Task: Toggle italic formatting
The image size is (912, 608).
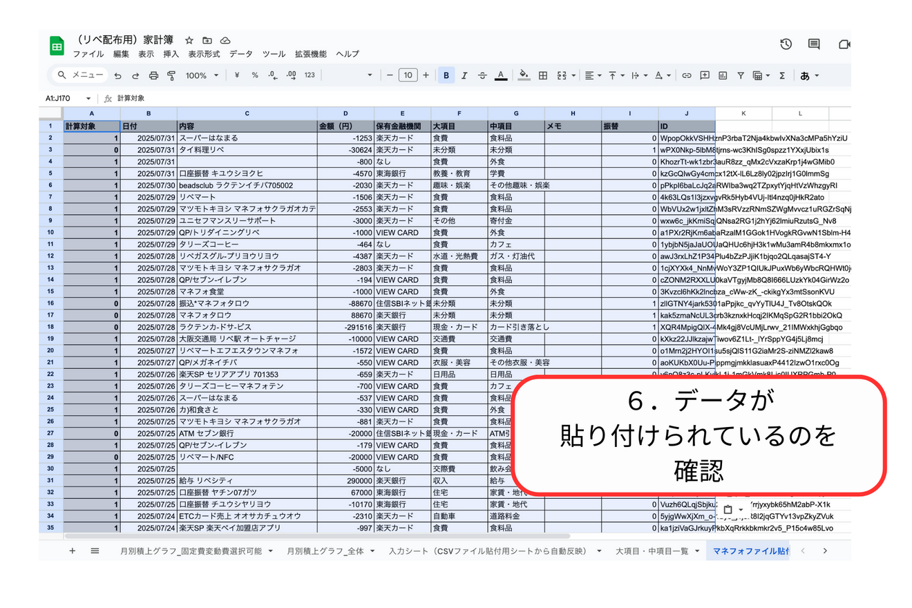Action: [x=464, y=75]
